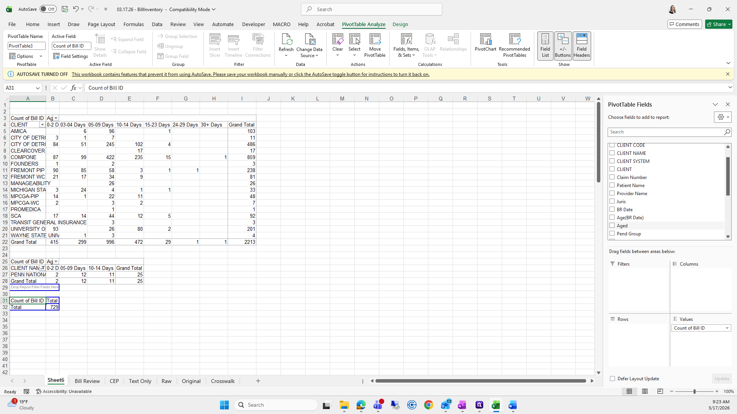The image size is (737, 414).
Task: Open Recommended PivotTables
Action: pos(514,40)
